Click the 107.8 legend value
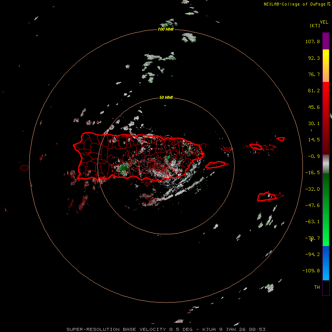 coord(312,41)
